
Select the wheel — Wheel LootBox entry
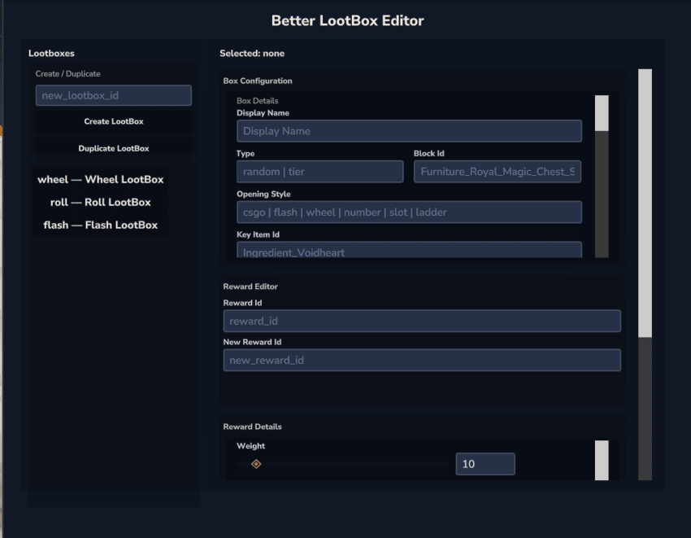coord(101,179)
